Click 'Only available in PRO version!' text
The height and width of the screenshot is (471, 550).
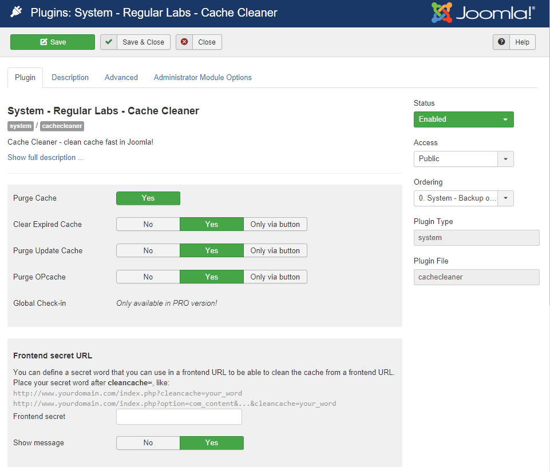167,303
